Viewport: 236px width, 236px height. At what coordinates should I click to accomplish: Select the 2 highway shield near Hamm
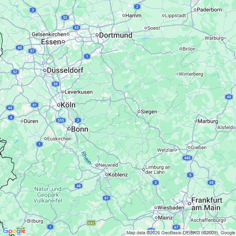tap(137, 7)
